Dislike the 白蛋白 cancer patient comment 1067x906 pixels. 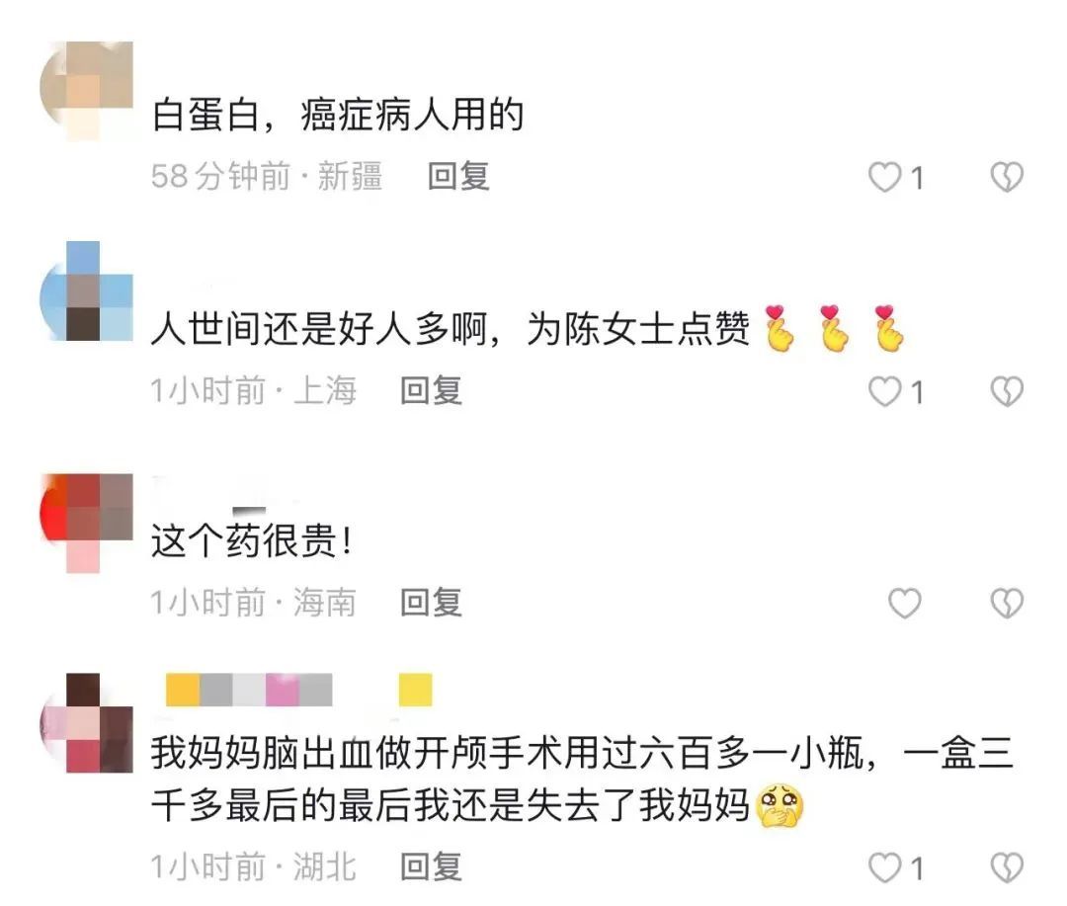pos(1007,177)
